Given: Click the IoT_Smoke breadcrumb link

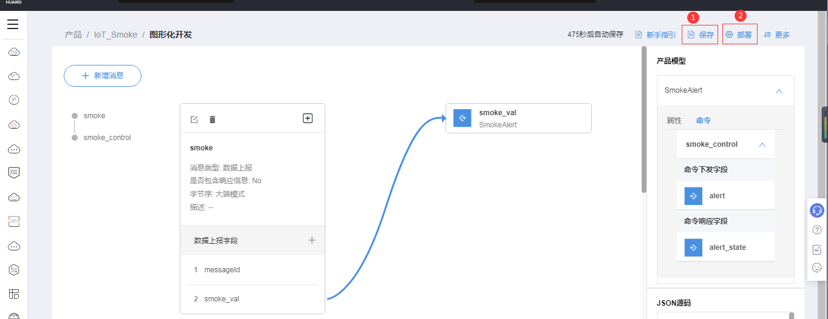Looking at the screenshot, I should tap(115, 35).
